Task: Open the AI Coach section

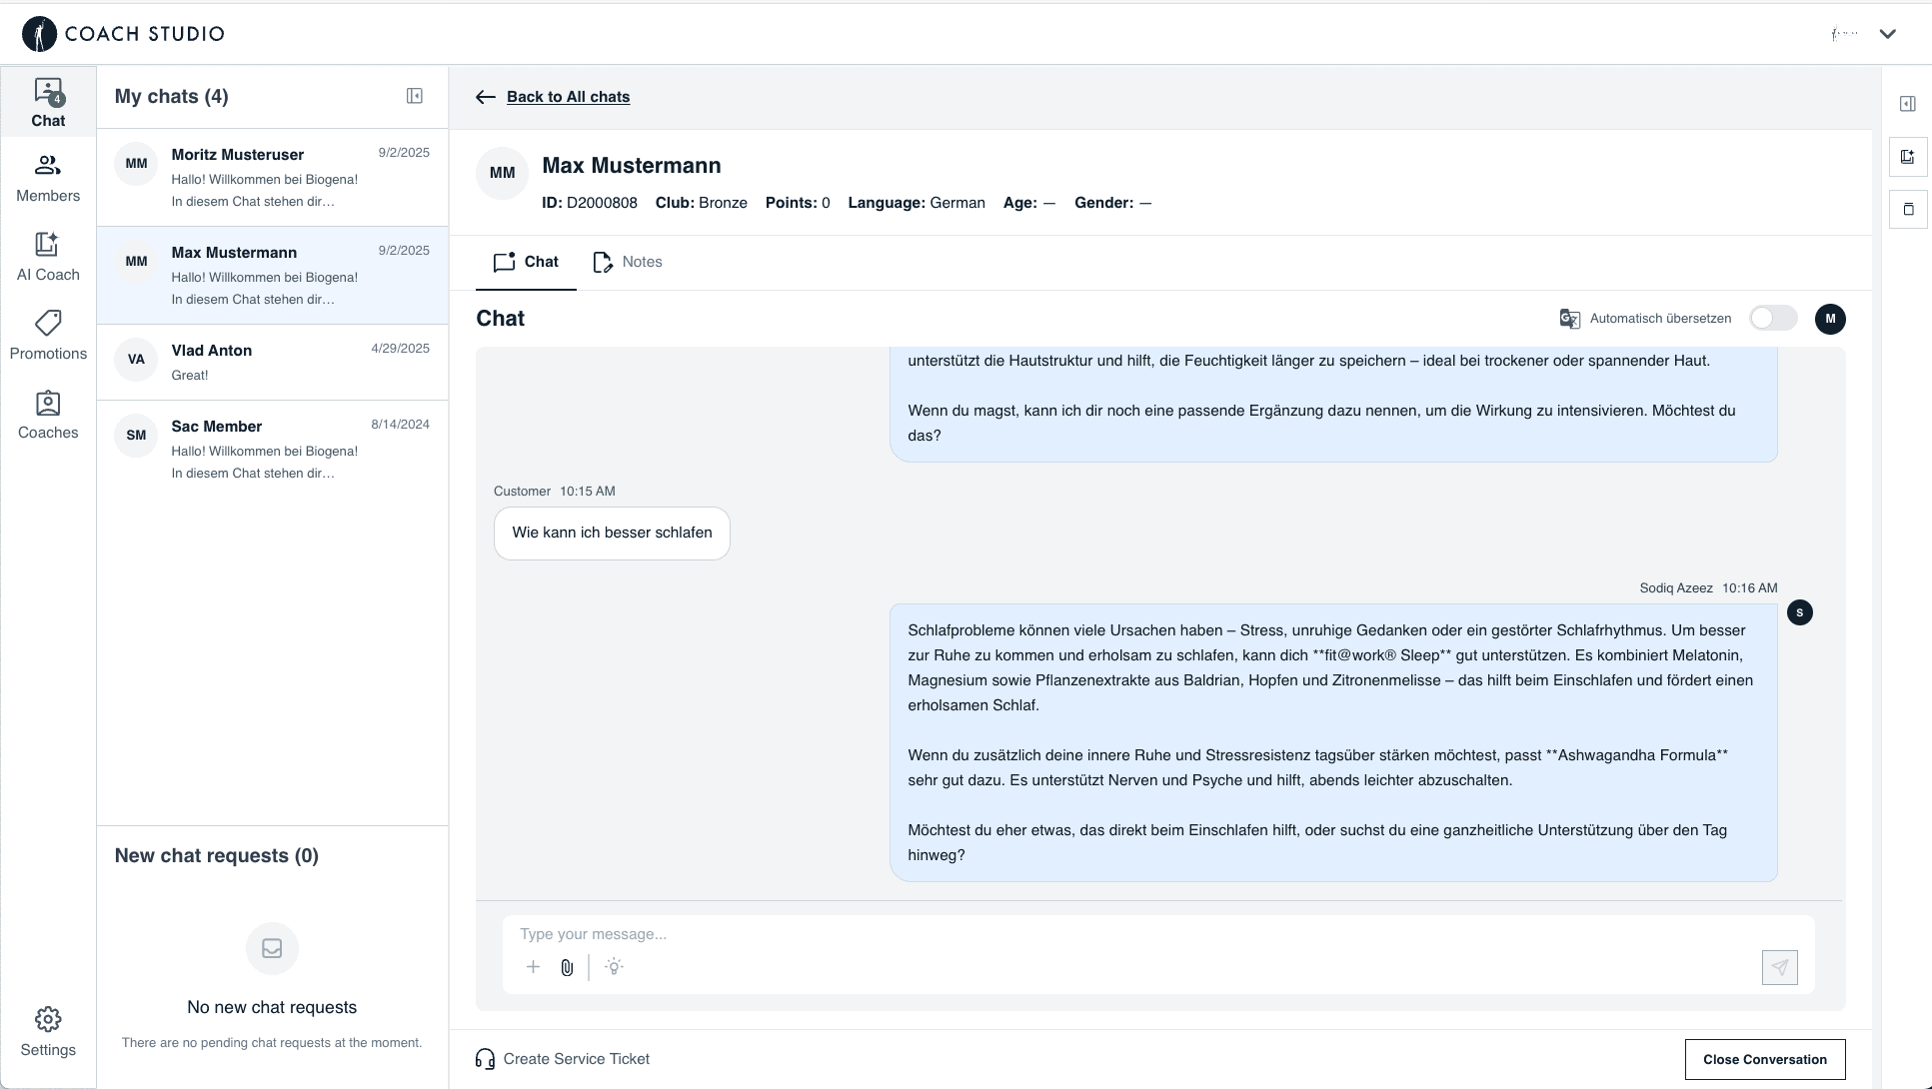Action: pyautogui.click(x=48, y=258)
